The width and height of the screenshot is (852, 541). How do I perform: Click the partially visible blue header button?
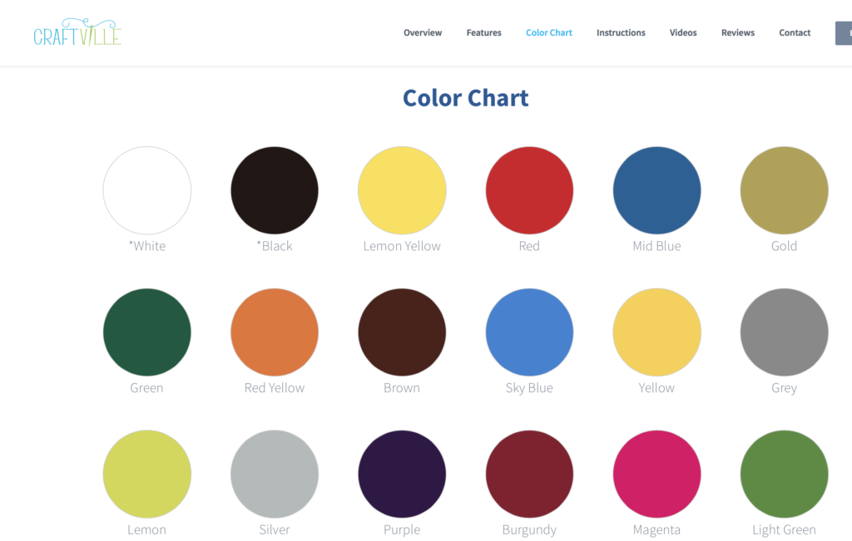click(844, 33)
